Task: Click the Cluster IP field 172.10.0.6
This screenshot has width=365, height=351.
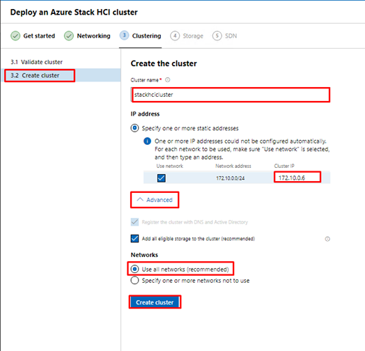Action: 297,178
